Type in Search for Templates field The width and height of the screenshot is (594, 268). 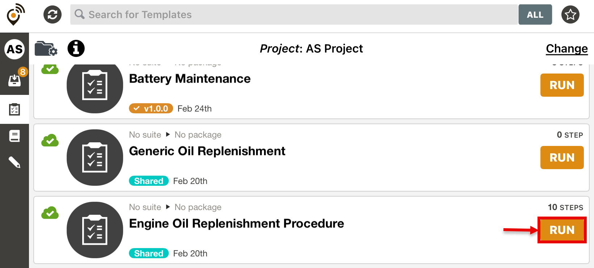[x=293, y=14]
